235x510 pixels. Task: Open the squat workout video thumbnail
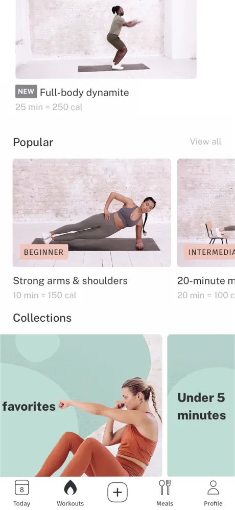[x=106, y=39]
